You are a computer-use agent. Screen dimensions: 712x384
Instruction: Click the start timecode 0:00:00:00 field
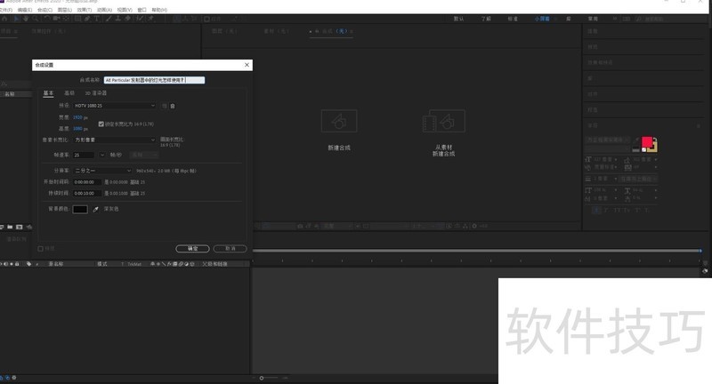point(87,182)
